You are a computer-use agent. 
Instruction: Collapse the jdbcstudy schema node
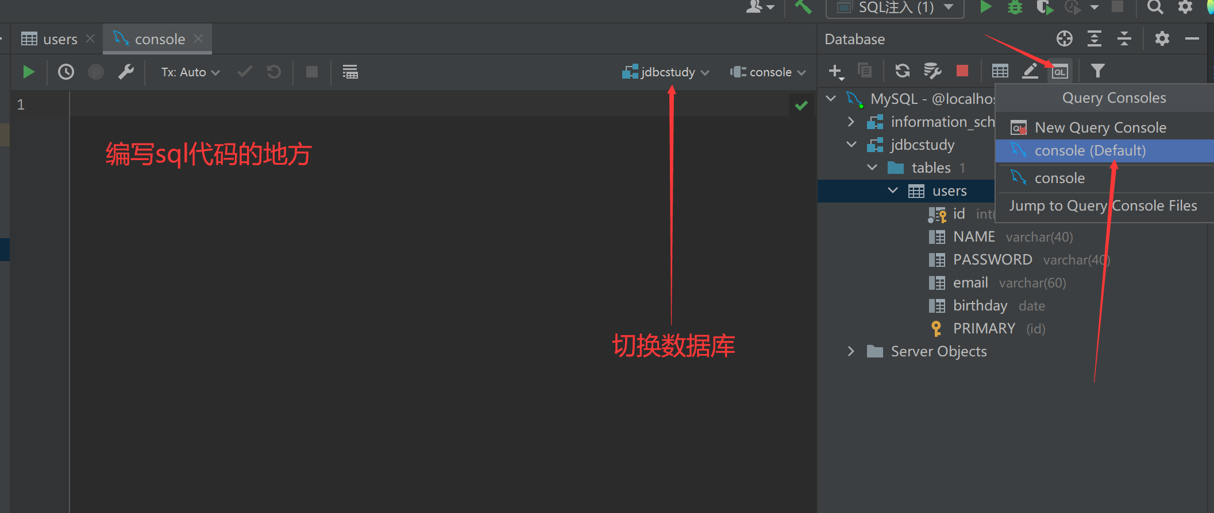[x=851, y=145]
